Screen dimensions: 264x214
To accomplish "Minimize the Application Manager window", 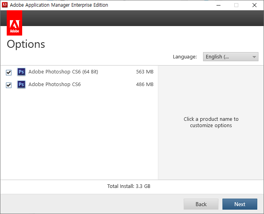I will 218,5.
